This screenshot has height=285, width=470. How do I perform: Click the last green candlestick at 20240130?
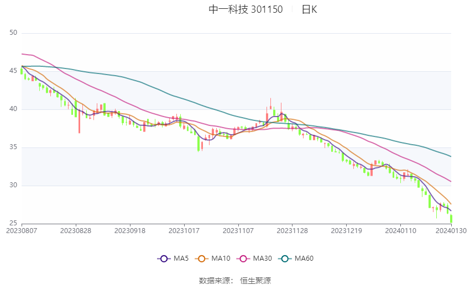click(x=451, y=219)
